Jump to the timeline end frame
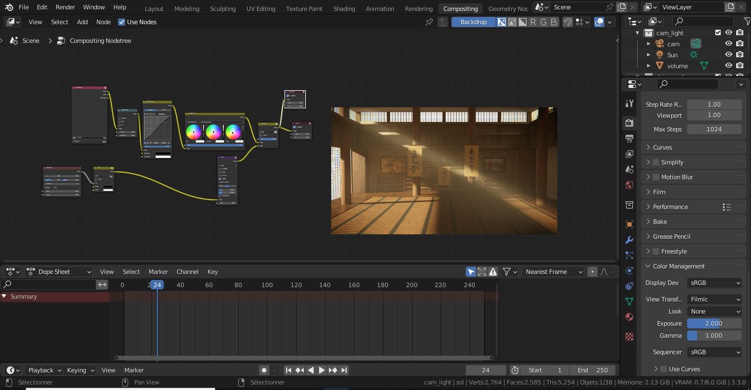The image size is (751, 390). tap(344, 370)
